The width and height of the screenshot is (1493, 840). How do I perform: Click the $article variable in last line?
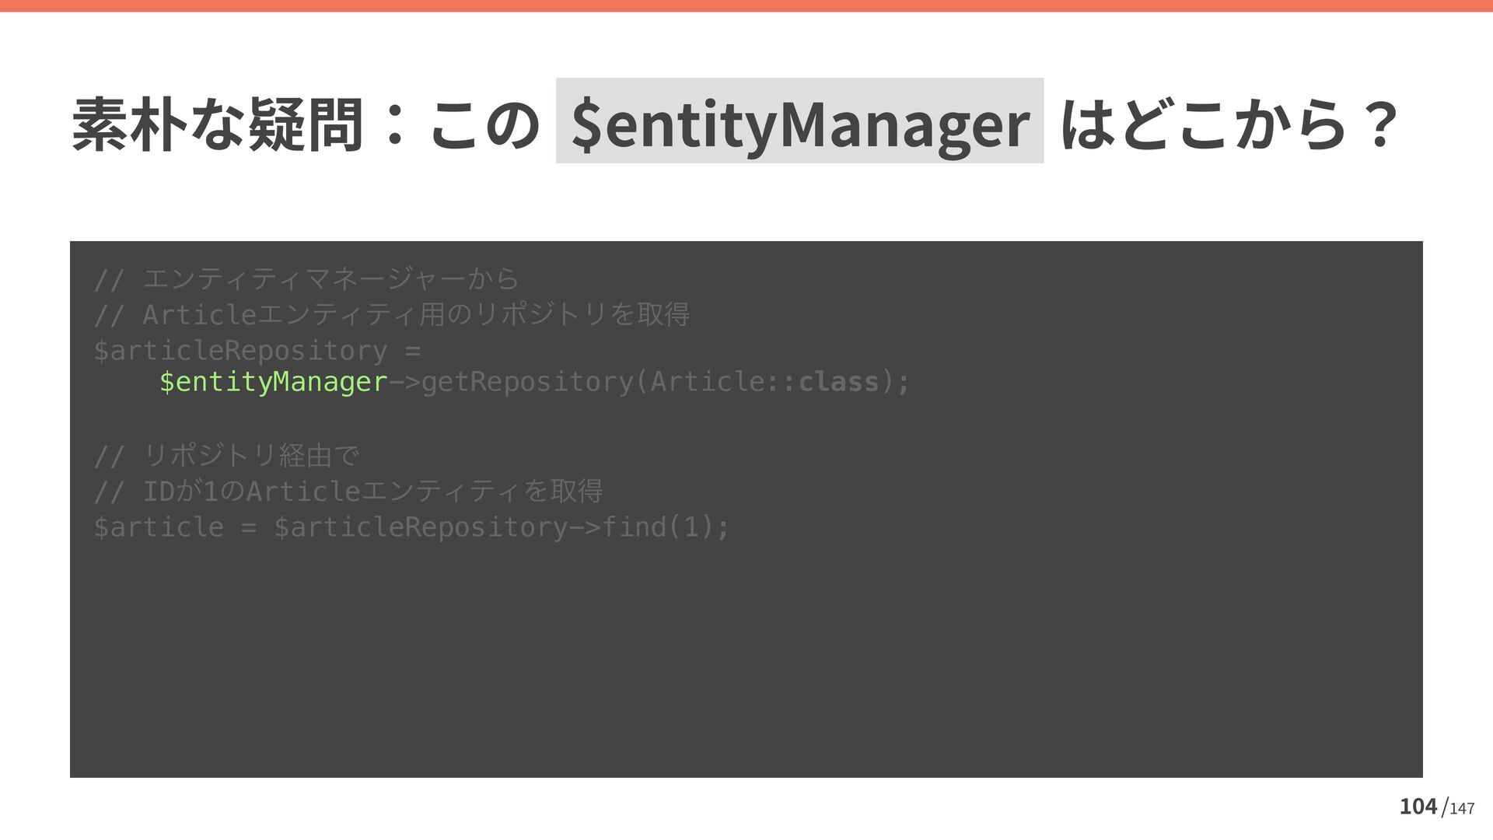[x=159, y=527]
